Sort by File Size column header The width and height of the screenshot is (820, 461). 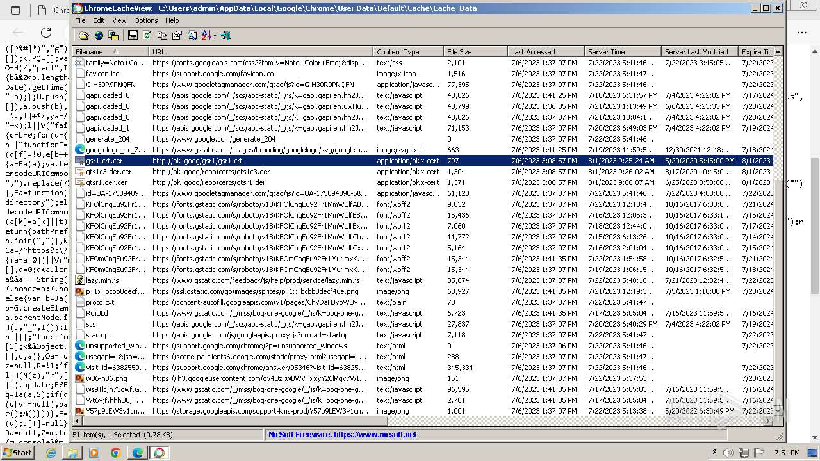coord(475,52)
